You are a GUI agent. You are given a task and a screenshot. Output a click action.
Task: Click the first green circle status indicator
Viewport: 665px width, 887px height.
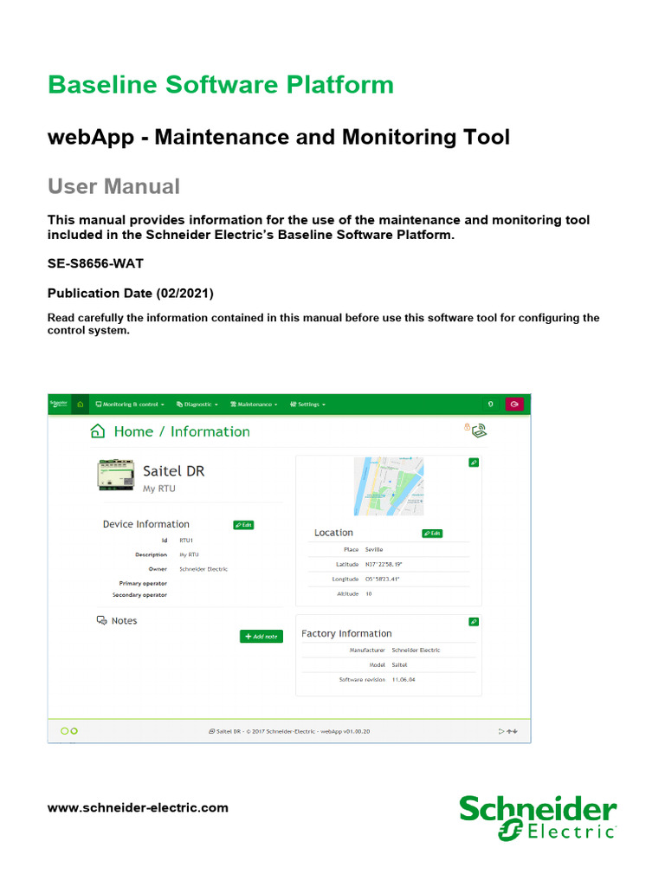64,731
